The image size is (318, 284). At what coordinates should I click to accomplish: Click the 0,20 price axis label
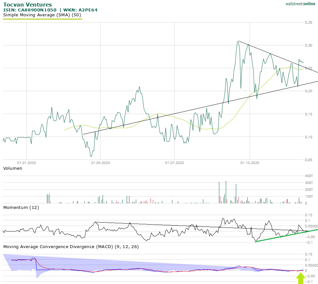[309, 91]
